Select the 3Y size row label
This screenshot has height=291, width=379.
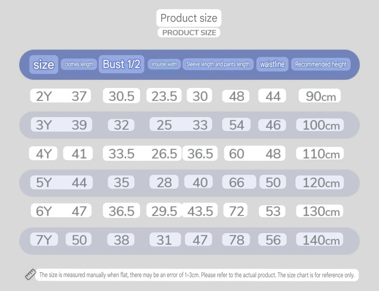coord(44,125)
